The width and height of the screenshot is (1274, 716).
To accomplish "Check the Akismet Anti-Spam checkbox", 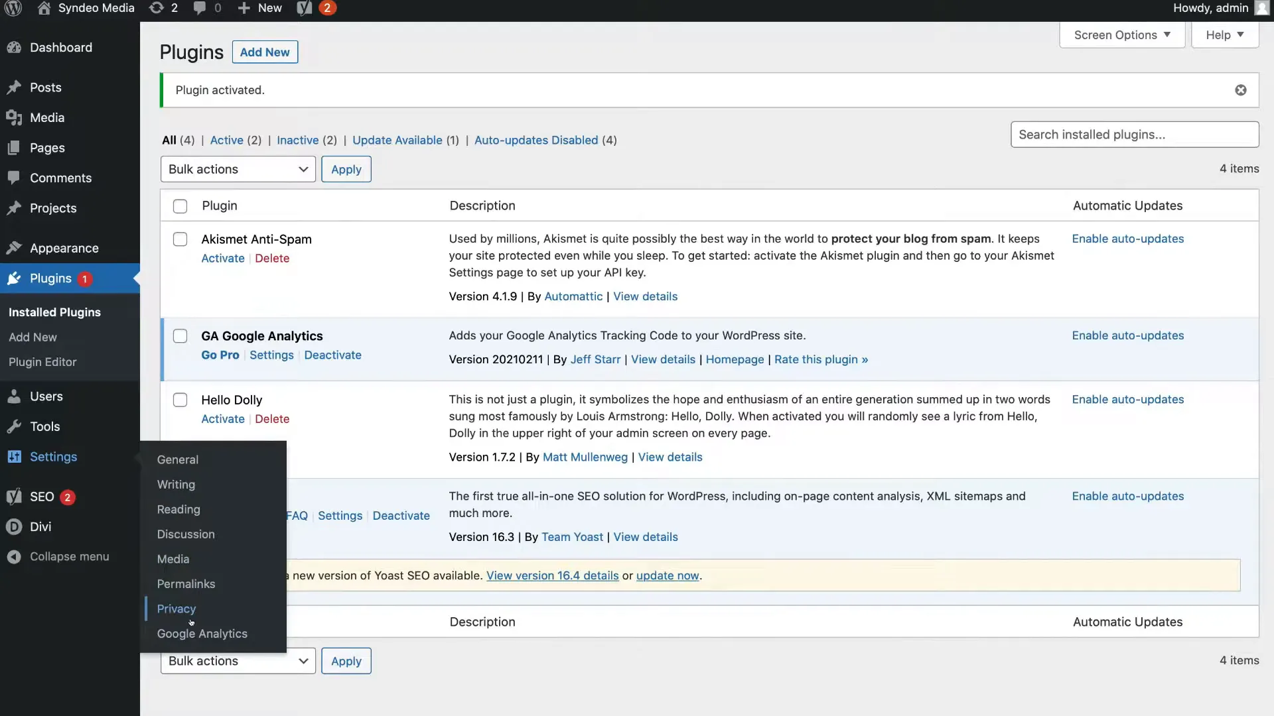I will click(x=180, y=239).
